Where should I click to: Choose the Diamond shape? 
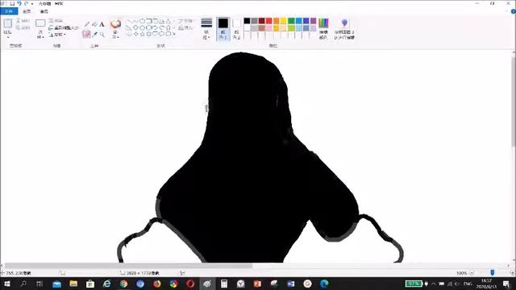(x=135, y=27)
